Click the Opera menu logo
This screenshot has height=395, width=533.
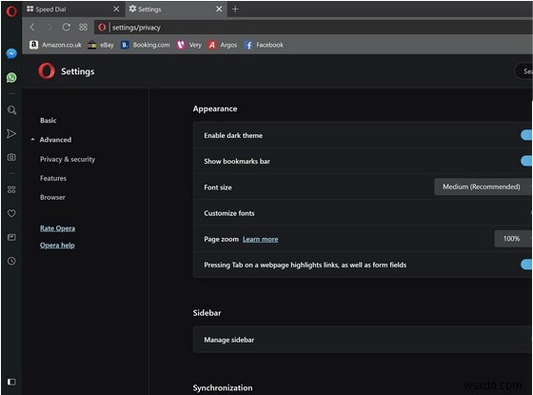[x=11, y=10]
